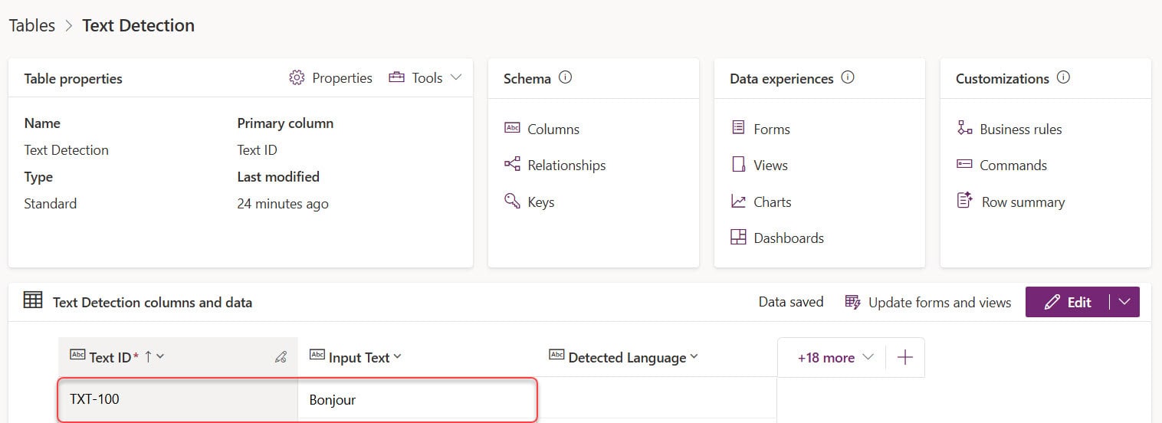The width and height of the screenshot is (1162, 423).
Task: Open the Text ID column header menu
Action: click(160, 356)
